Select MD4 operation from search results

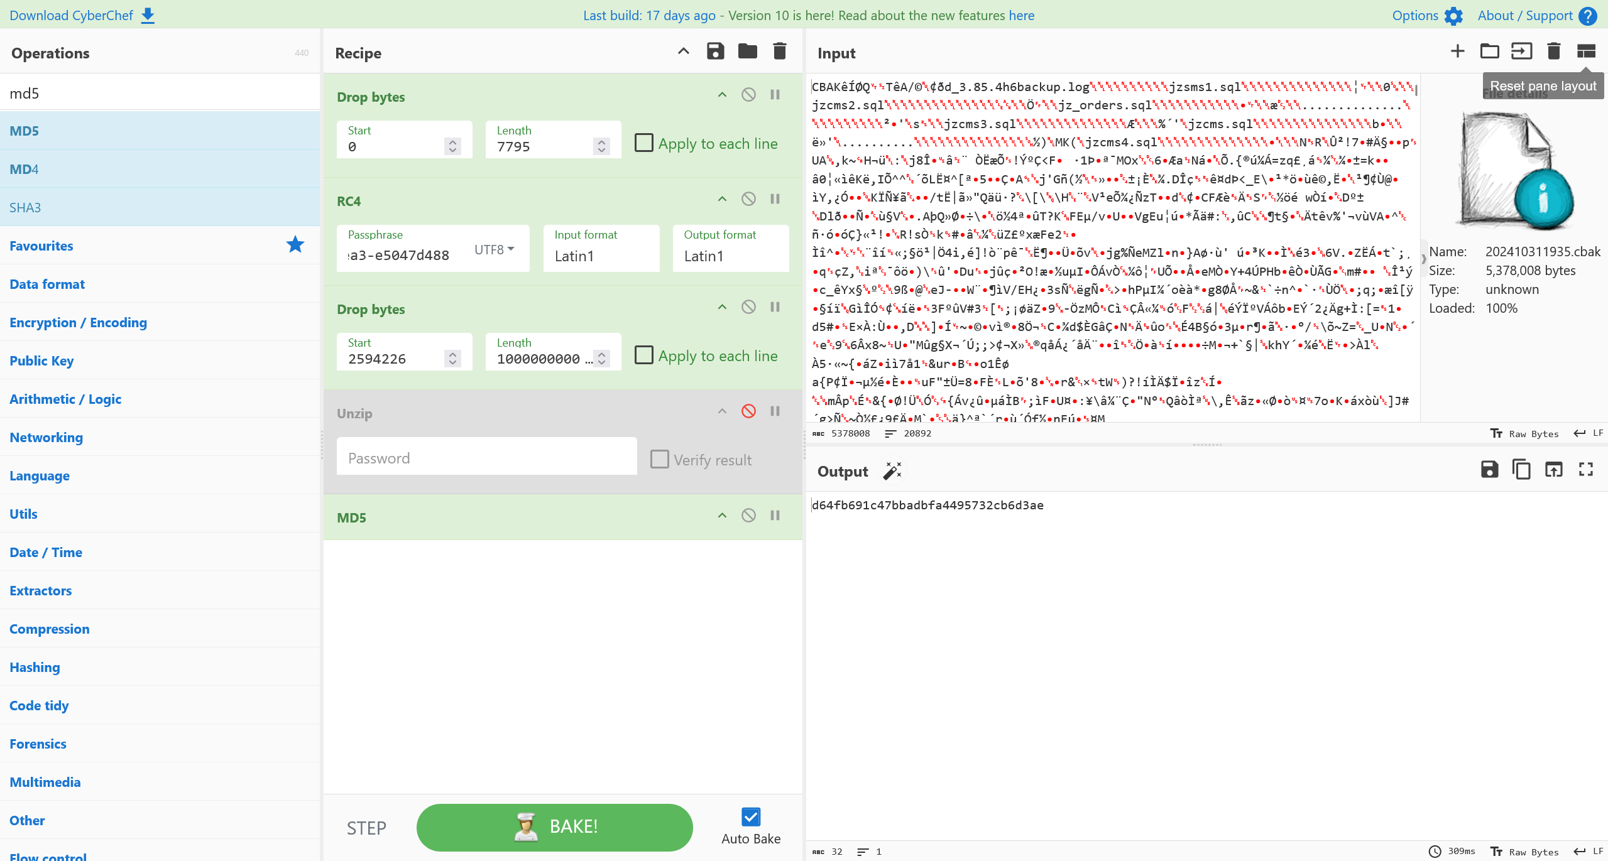click(x=160, y=169)
